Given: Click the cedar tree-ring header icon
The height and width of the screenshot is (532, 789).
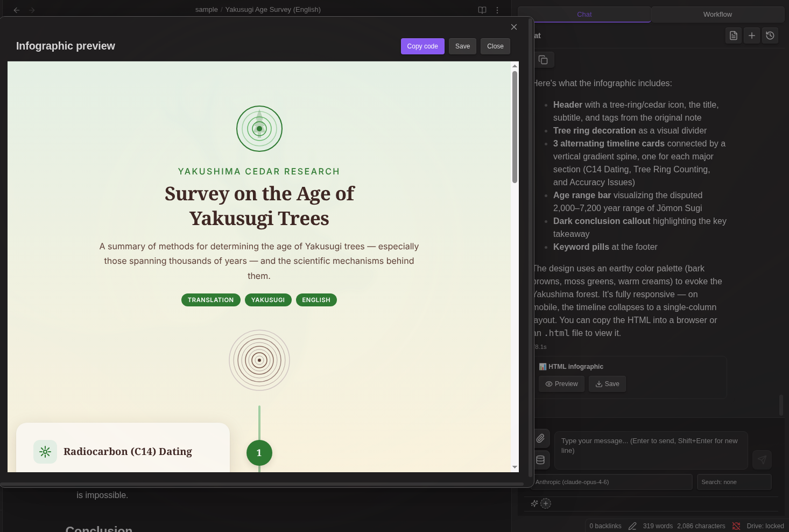Looking at the screenshot, I should tap(259, 129).
